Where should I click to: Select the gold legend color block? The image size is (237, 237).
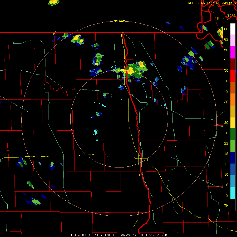[x=233, y=111]
